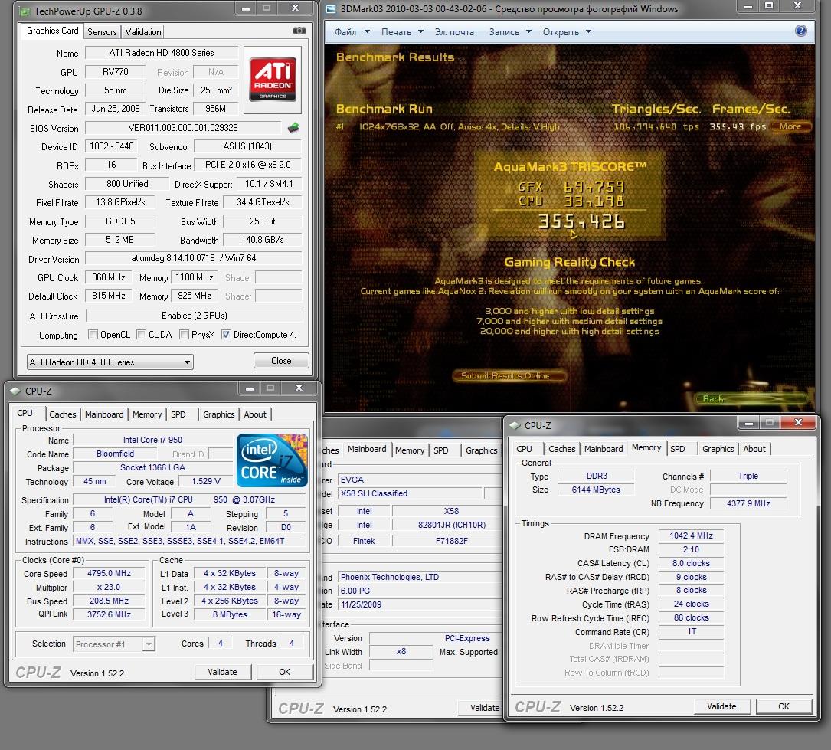Switch to the Validation tab in GPU-Z

click(143, 32)
